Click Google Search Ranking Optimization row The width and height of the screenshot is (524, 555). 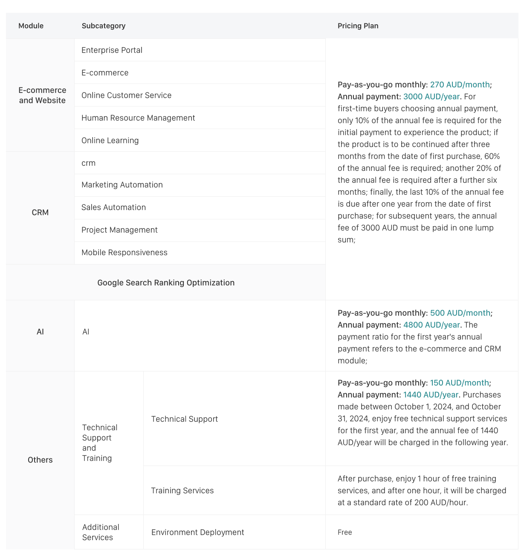(166, 283)
